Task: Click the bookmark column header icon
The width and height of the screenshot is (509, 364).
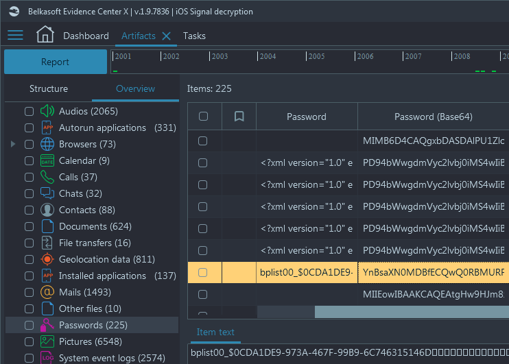Action: click(239, 116)
